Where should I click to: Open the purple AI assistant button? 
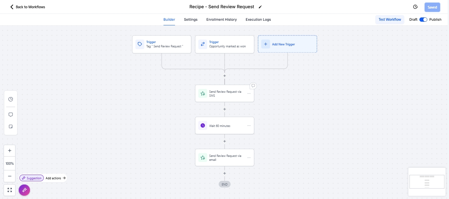24,190
